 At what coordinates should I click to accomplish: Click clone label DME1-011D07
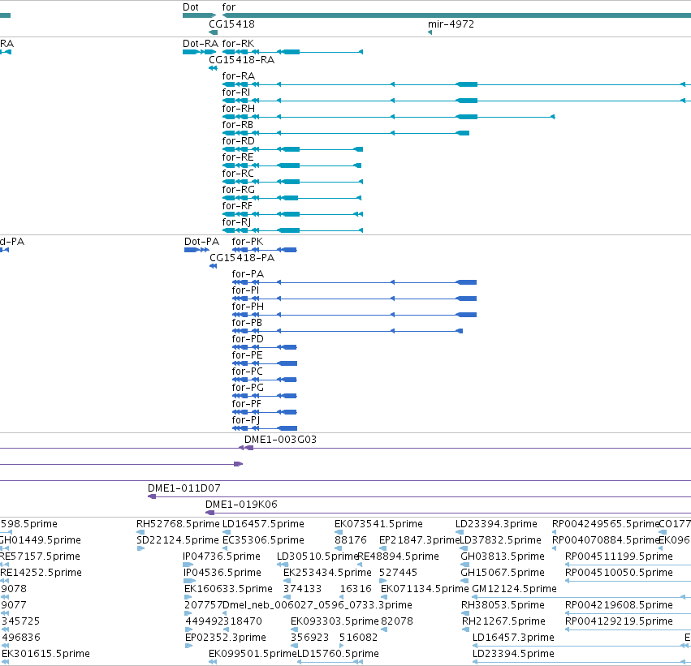[x=184, y=488]
